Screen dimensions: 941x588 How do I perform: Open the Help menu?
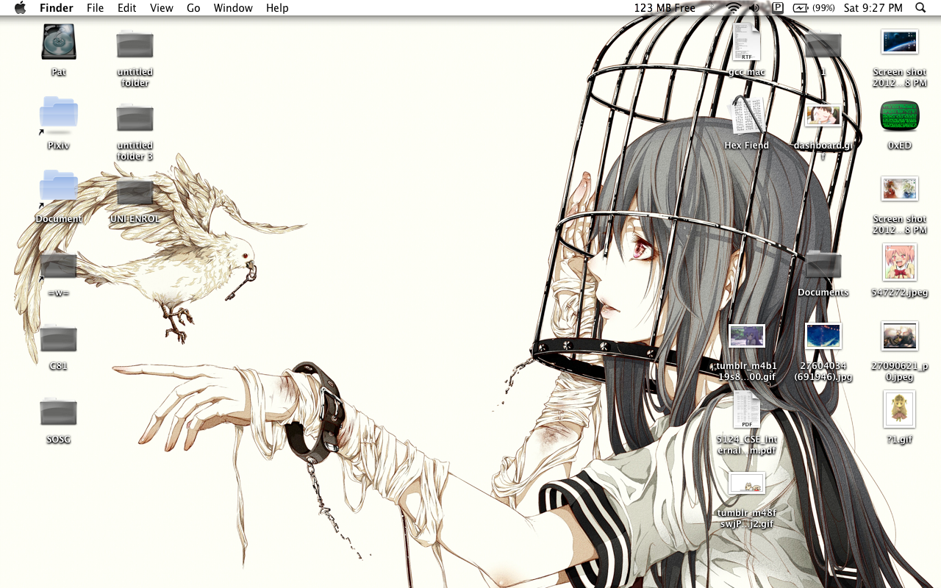[x=277, y=8]
